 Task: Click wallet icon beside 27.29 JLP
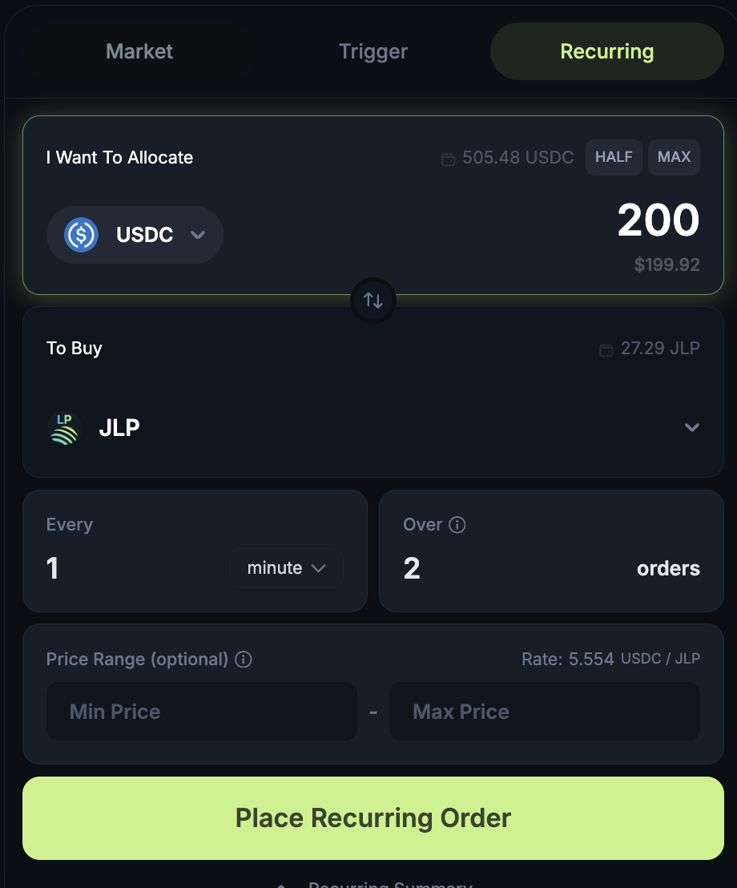pyautogui.click(x=607, y=349)
